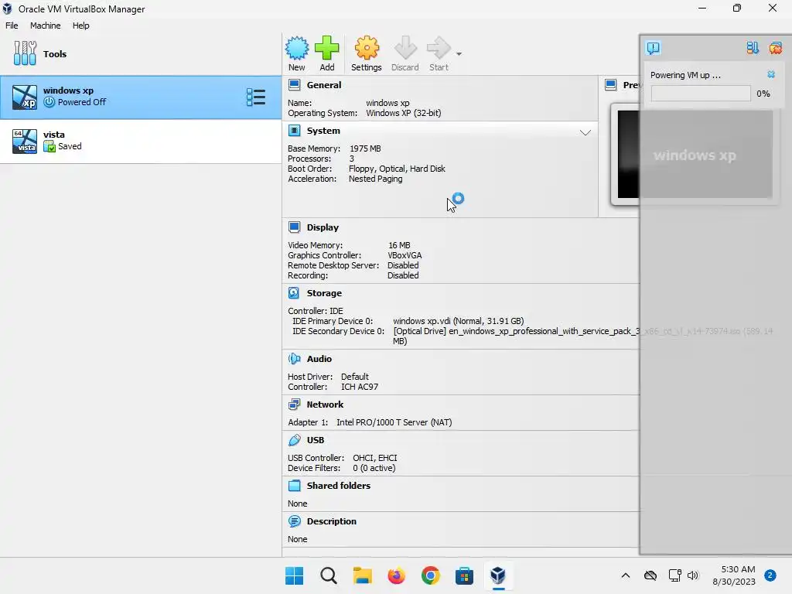Open the Display section header link

(x=323, y=227)
